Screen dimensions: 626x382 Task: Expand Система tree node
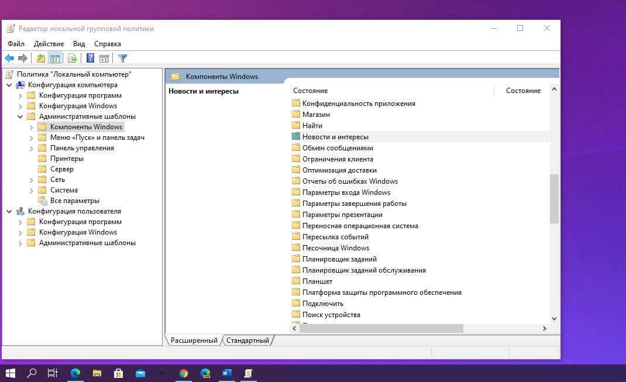coord(31,190)
